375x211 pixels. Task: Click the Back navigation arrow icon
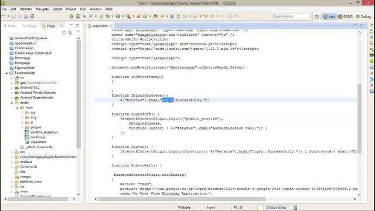(212, 16)
